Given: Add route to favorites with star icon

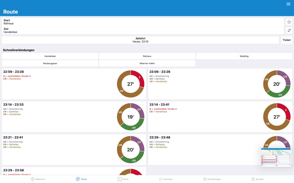Looking at the screenshot, I should (x=289, y=22).
